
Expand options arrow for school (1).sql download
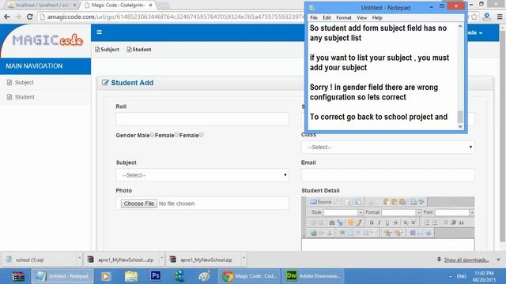click(x=79, y=258)
